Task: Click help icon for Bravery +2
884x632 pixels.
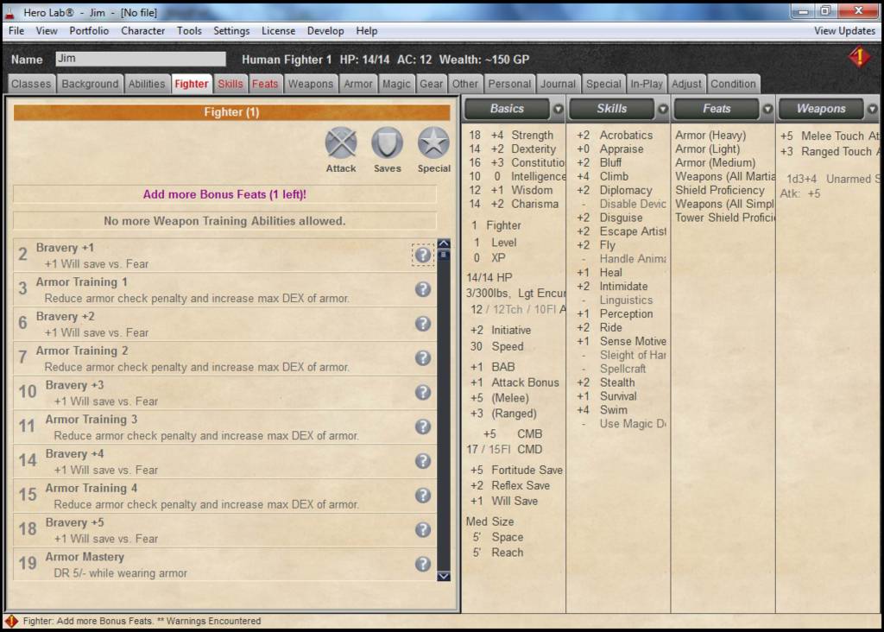Action: click(x=423, y=324)
